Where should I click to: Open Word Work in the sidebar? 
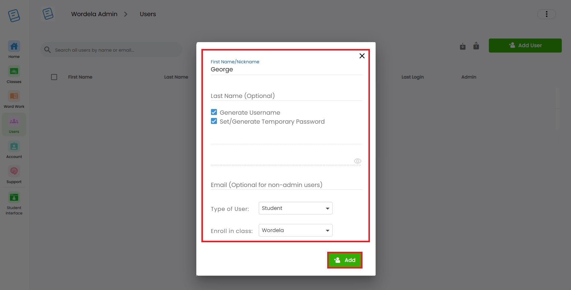14,96
